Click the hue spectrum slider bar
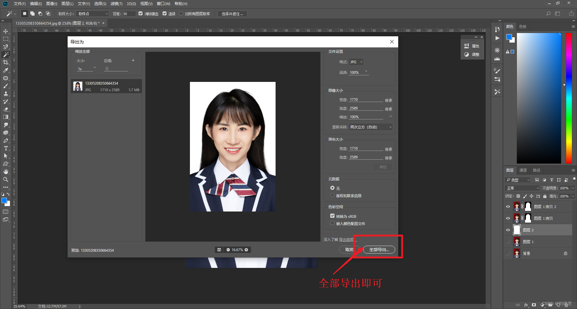Viewport: 577px width, 309px height. coord(569,98)
